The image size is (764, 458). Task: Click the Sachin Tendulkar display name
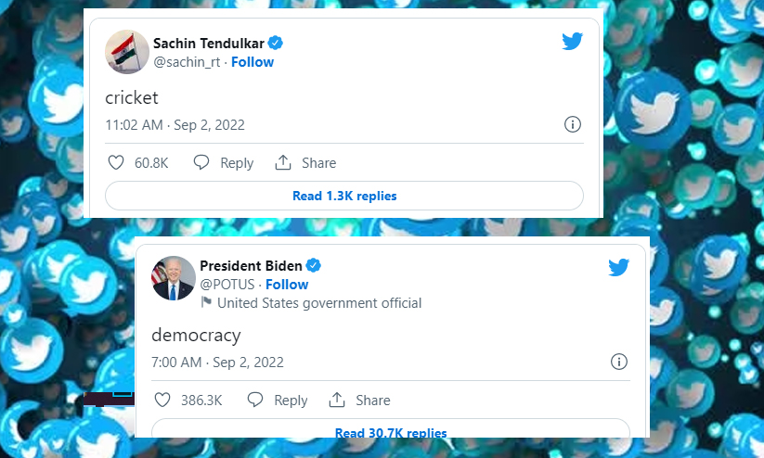pyautogui.click(x=209, y=44)
